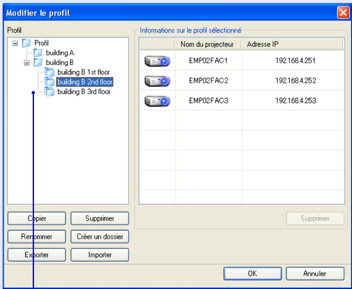The width and height of the screenshot is (352, 289).
Task: Select building B in the tree
Action: [x=60, y=62]
